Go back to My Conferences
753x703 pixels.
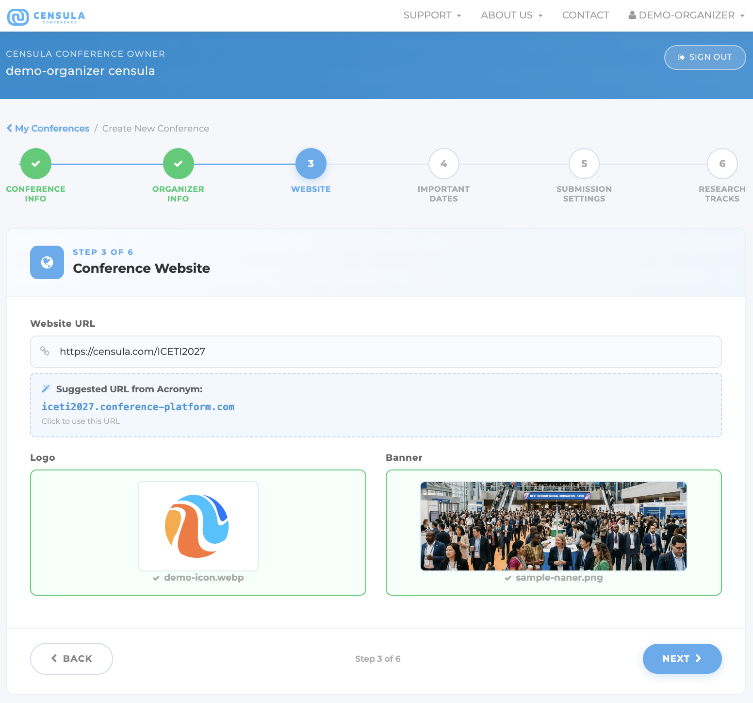point(48,128)
